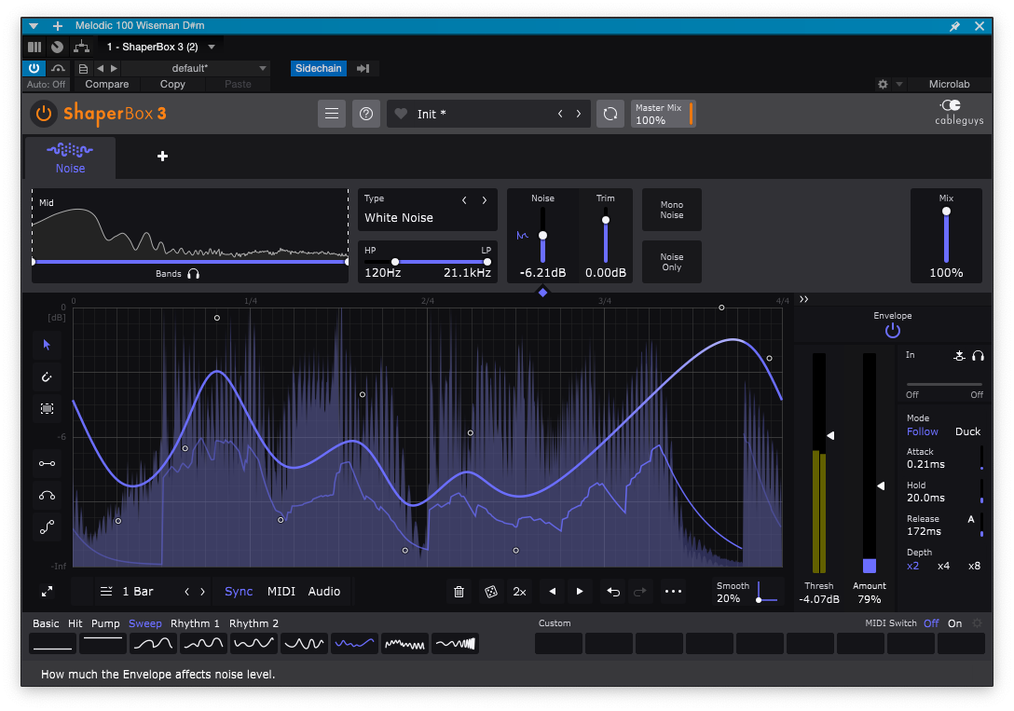The width and height of the screenshot is (1014, 711).
Task: Open the hamburger menu beside the preset name
Action: [x=332, y=114]
